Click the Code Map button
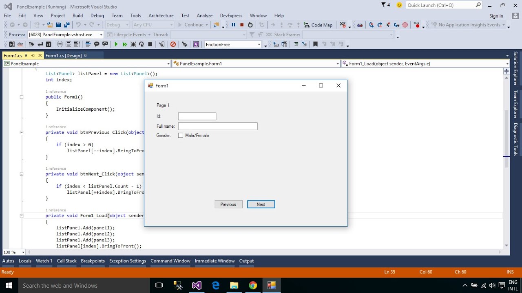The height and width of the screenshot is (293, 522). point(318,25)
